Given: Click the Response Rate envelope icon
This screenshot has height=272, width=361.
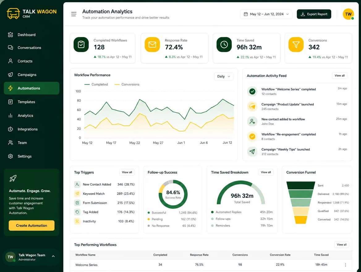Looking at the screenshot, I should click(152, 45).
